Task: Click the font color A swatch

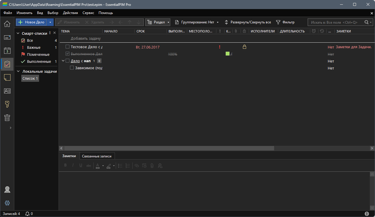Action: point(98,166)
